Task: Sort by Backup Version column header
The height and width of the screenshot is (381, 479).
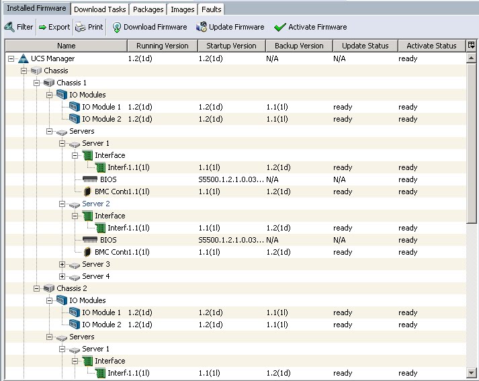Action: 299,46
